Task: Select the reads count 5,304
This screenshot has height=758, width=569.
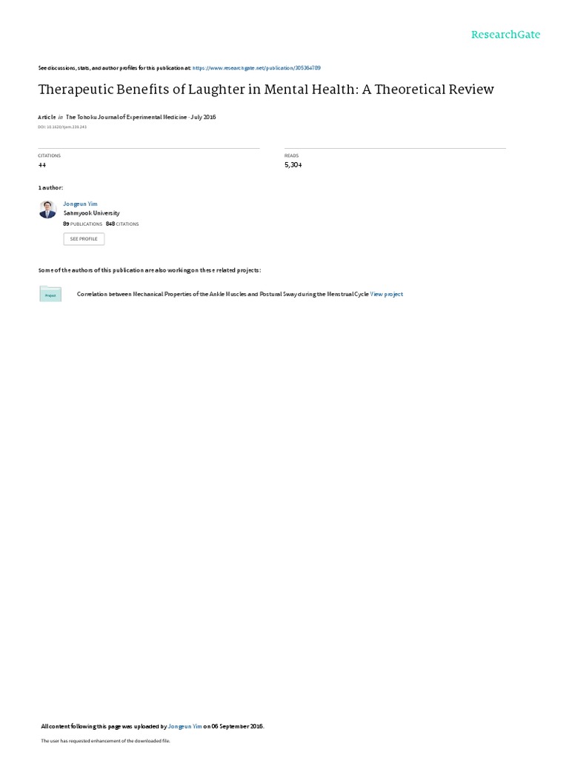Action: click(293, 165)
